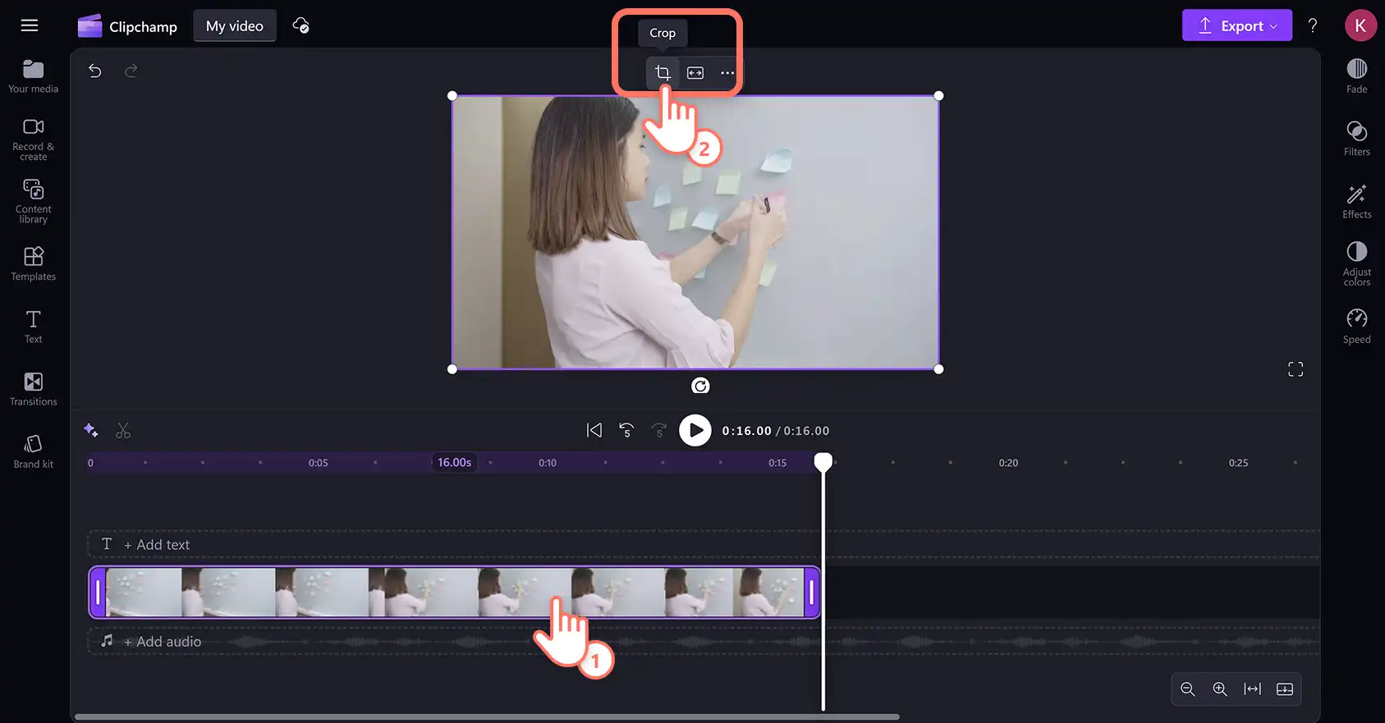Open the Filters panel

[x=1357, y=139]
